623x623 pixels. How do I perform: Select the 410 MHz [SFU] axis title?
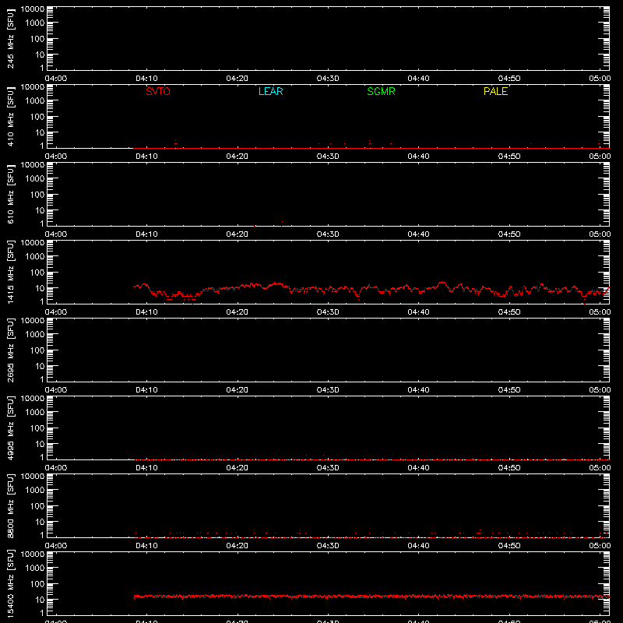(10, 118)
